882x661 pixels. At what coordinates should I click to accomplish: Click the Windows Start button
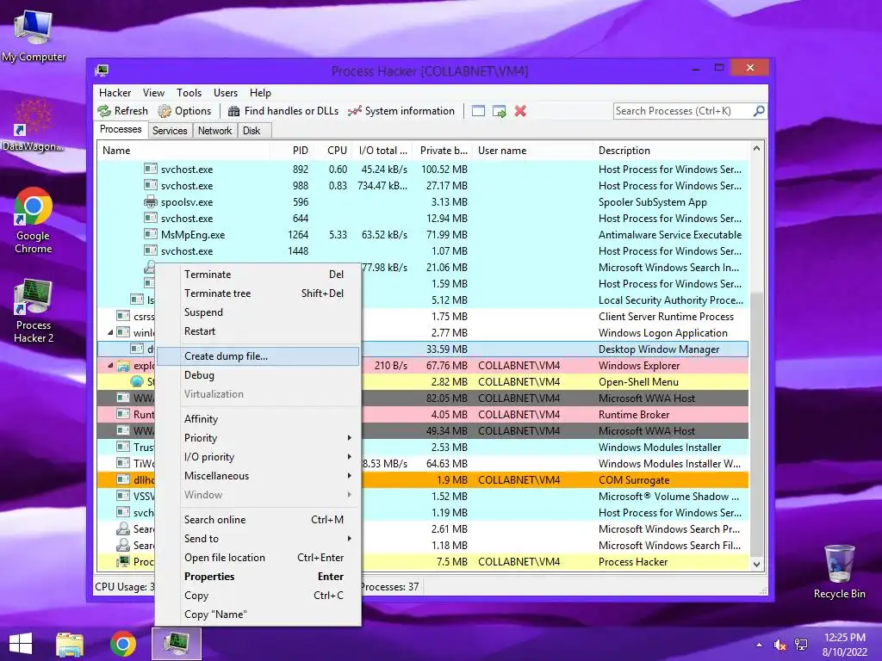coord(21,644)
